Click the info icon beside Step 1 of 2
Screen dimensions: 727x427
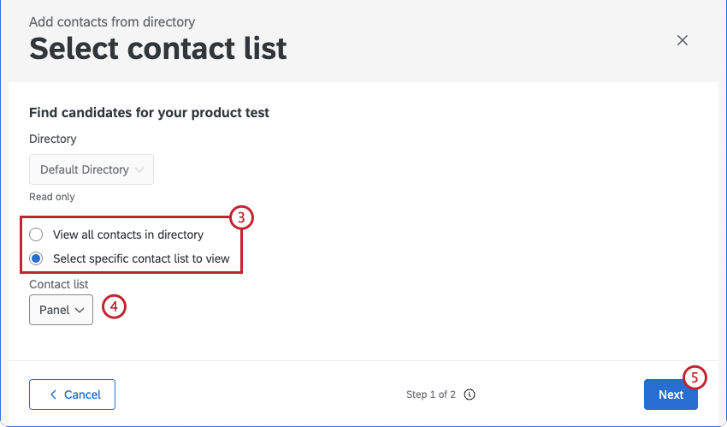pos(470,394)
